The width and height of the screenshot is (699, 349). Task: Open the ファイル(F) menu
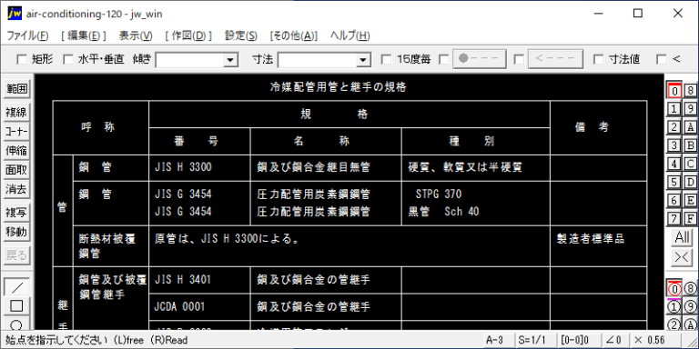pyautogui.click(x=27, y=36)
